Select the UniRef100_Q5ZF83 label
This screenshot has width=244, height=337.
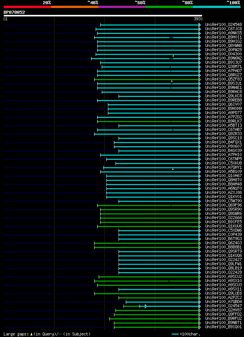223,79
